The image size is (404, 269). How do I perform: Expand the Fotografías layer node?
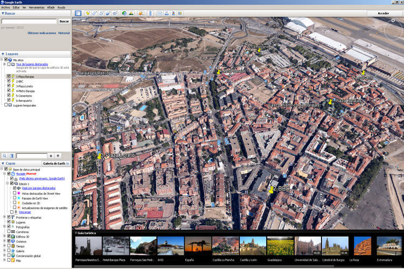tap(4, 227)
